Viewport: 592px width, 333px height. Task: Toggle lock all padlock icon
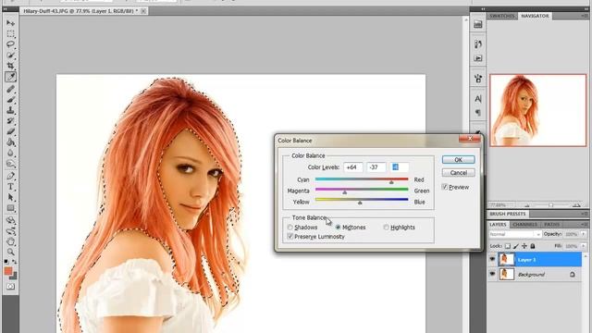533,246
